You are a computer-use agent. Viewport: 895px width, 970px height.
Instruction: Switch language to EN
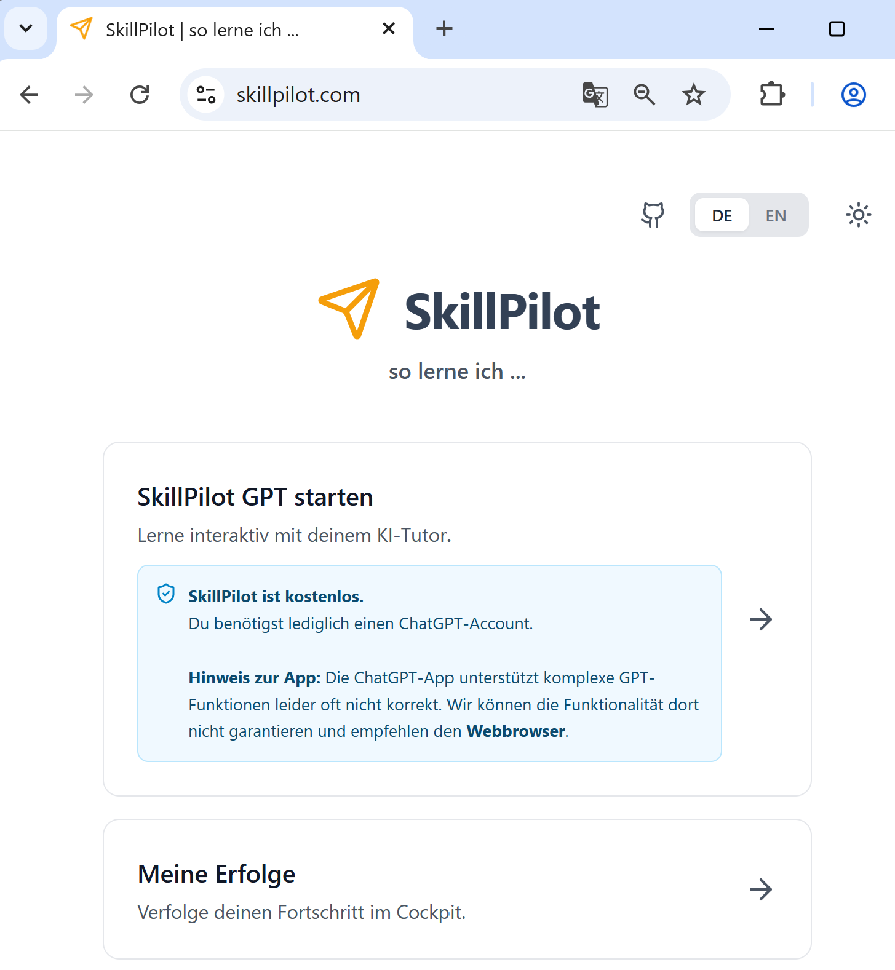(x=776, y=215)
